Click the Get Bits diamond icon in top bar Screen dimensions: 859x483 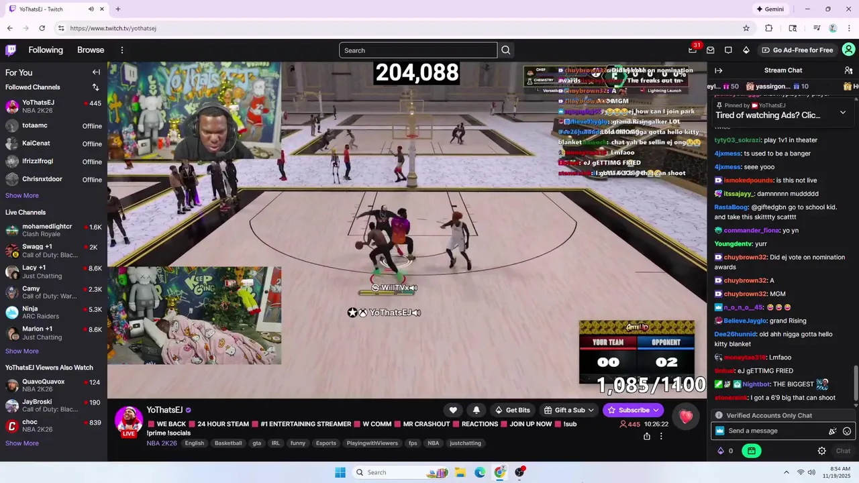point(746,50)
